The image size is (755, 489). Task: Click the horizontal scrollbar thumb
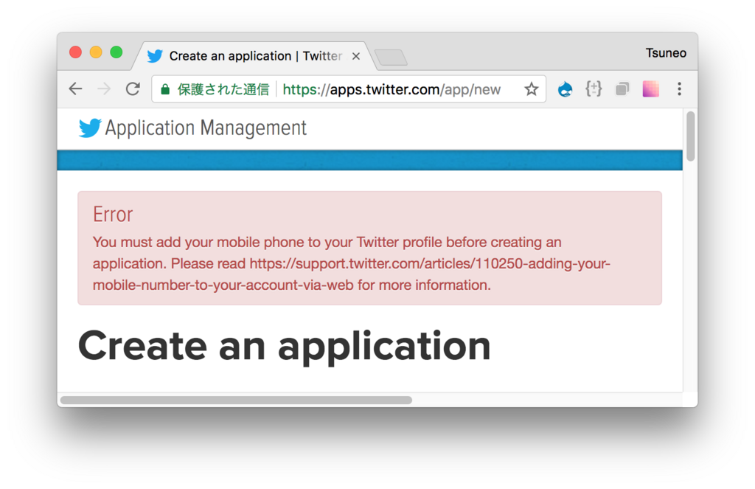pos(236,400)
